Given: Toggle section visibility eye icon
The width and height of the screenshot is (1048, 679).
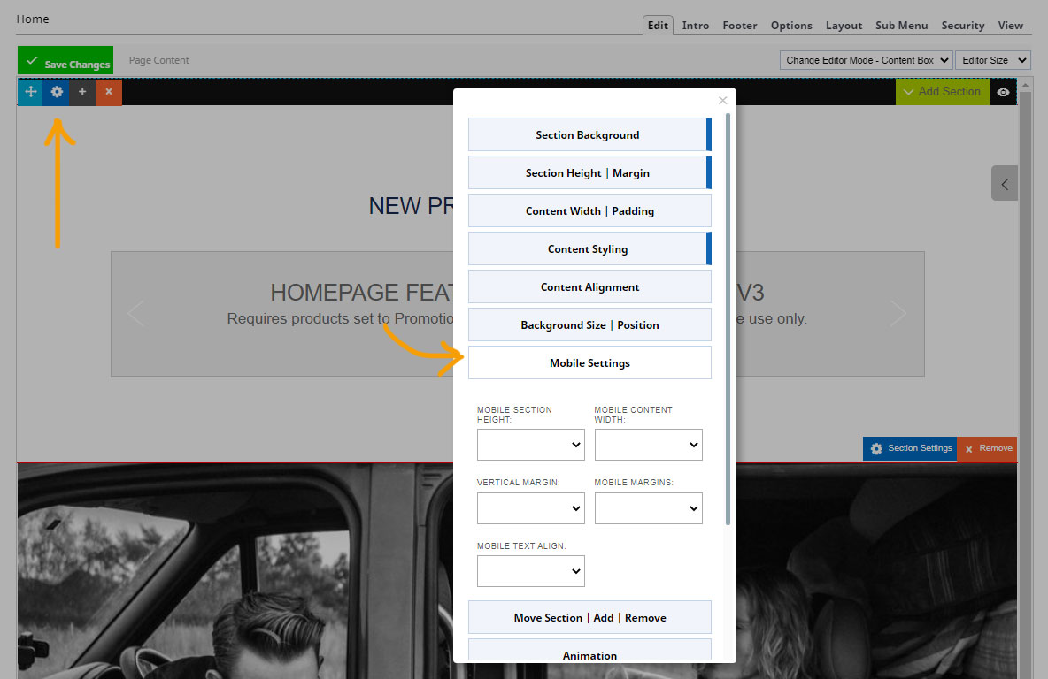Looking at the screenshot, I should 1003,92.
